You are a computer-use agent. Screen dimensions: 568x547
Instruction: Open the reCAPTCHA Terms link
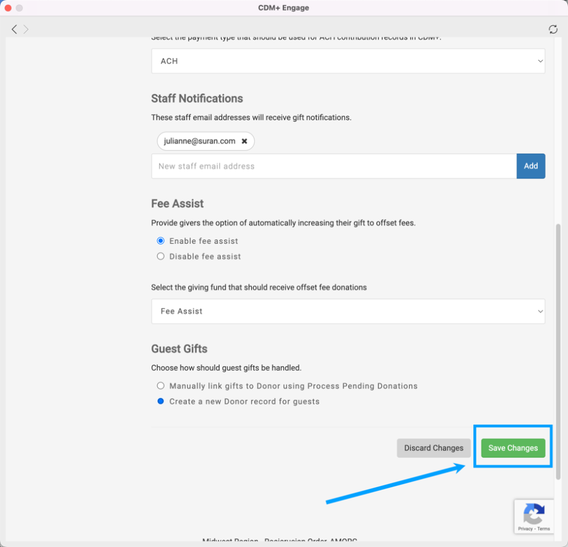(543, 529)
